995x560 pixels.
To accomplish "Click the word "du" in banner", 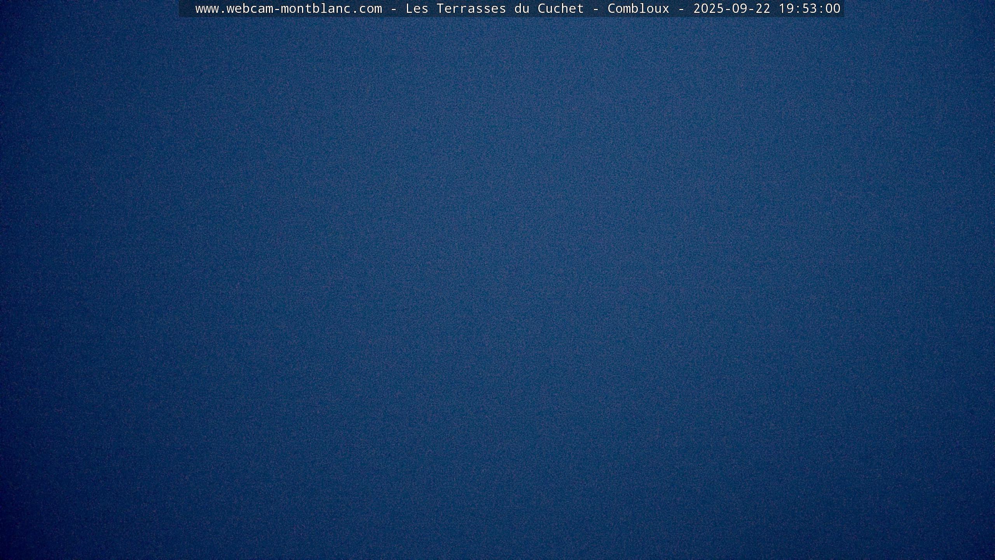I will click(x=522, y=9).
